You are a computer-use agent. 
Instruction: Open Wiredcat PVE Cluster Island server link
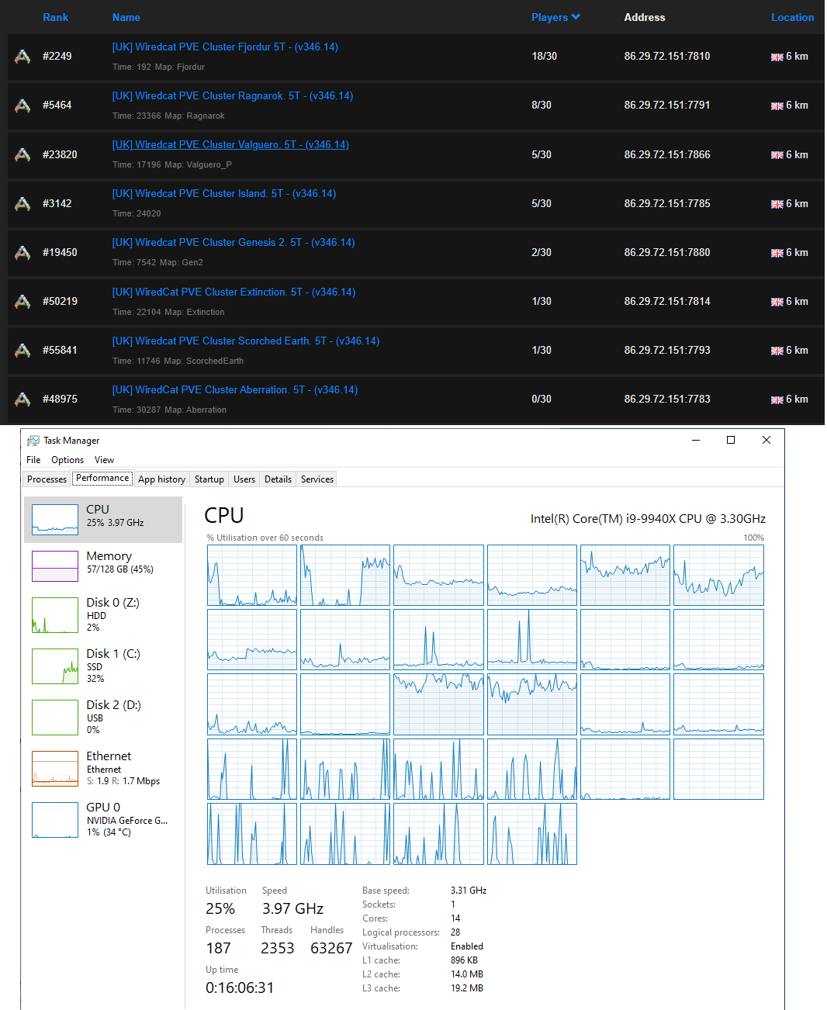click(x=224, y=194)
